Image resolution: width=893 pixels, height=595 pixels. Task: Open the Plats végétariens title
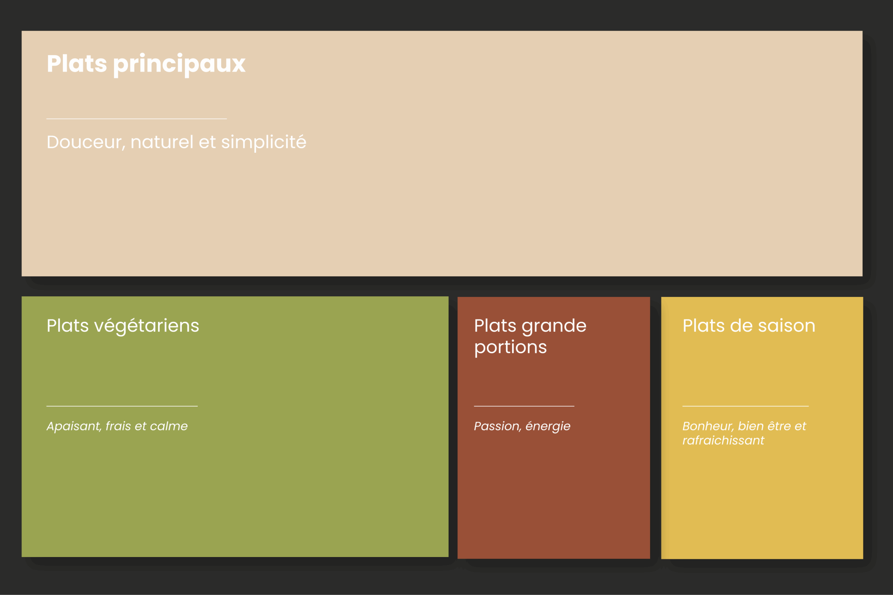[x=123, y=326]
